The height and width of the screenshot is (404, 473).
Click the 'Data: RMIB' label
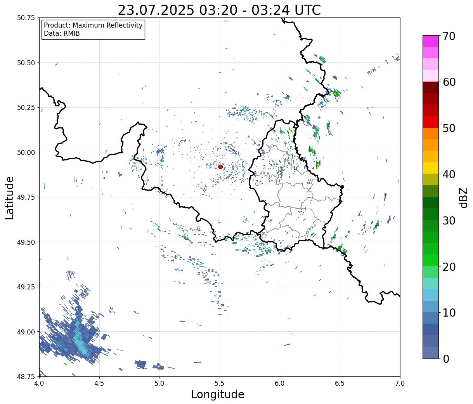(x=62, y=34)
